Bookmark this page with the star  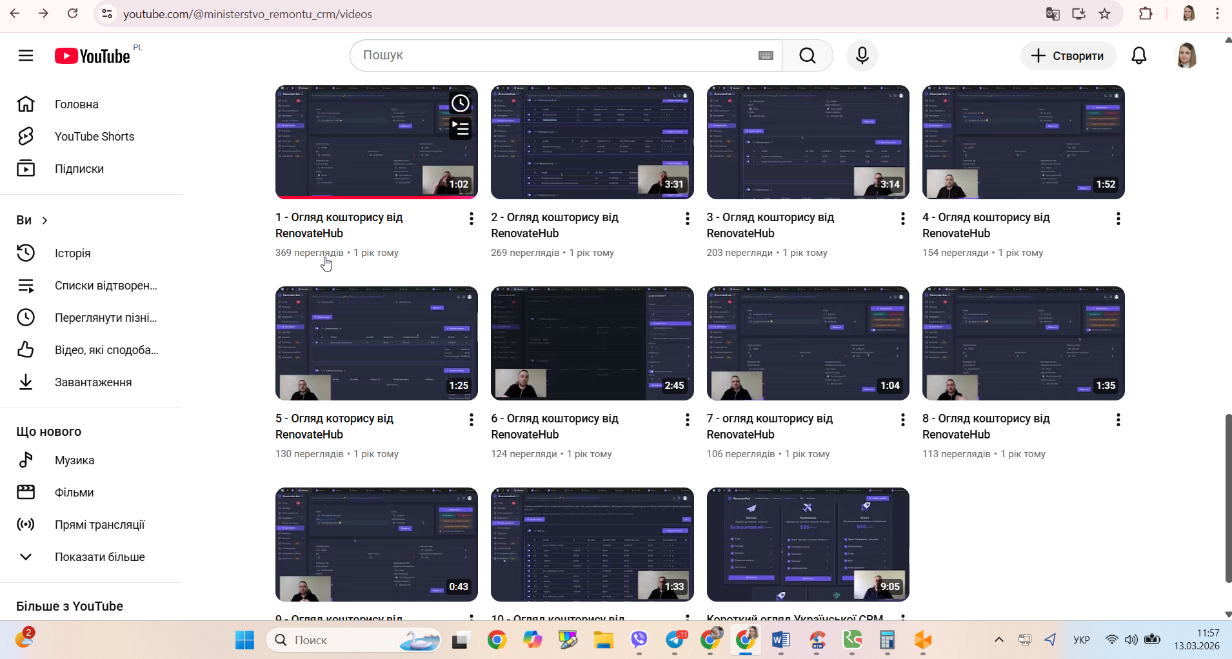pyautogui.click(x=1105, y=14)
